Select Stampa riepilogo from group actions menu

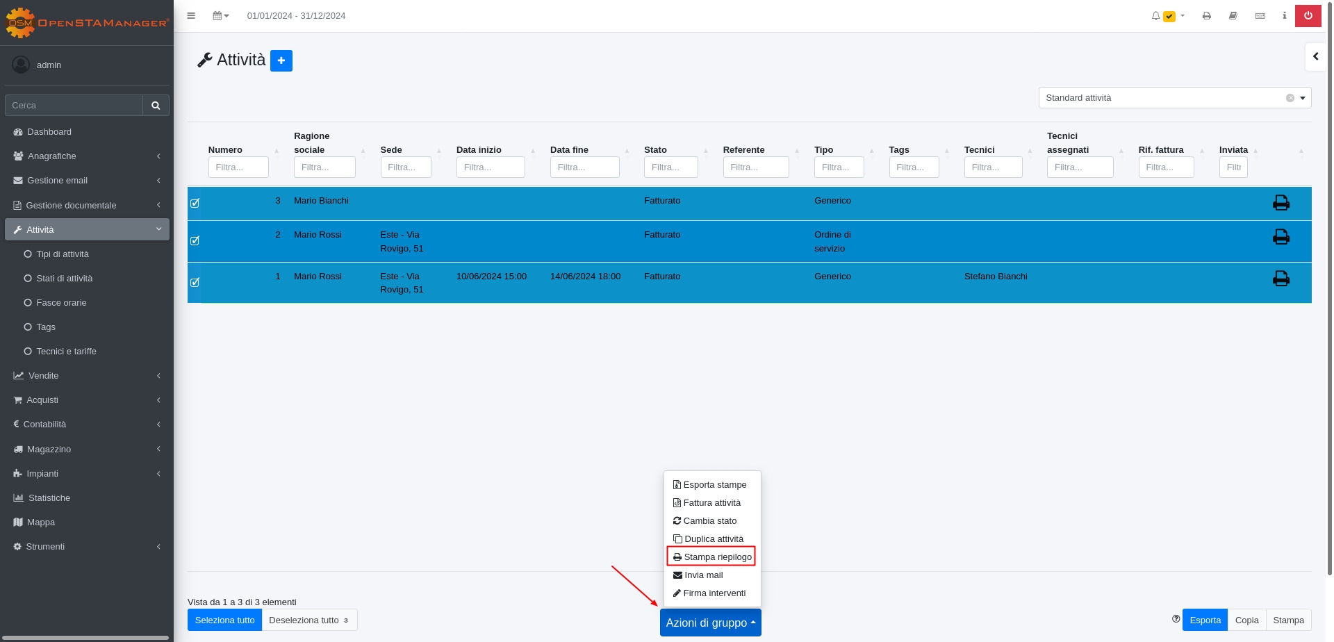[x=711, y=557]
